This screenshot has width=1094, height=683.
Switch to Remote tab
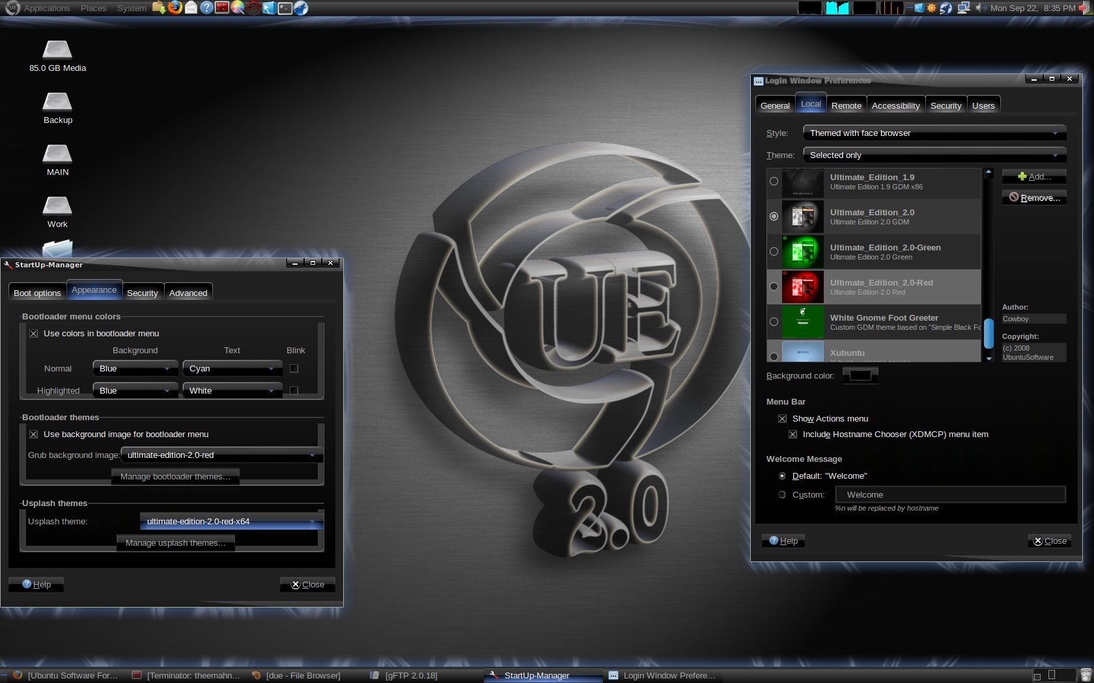(x=847, y=105)
